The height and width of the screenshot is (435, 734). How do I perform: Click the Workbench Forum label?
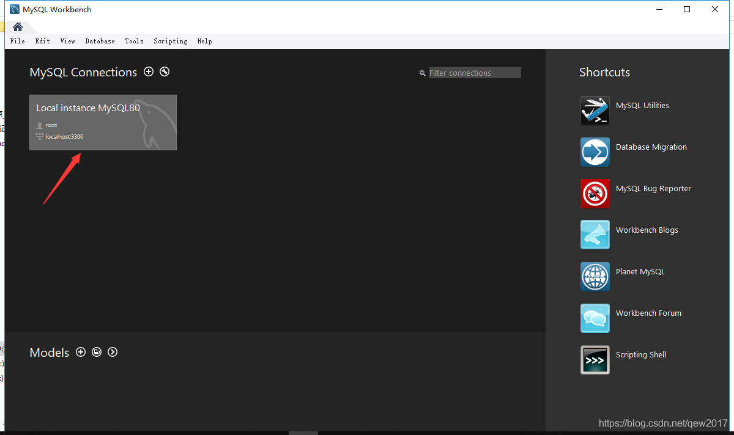pos(648,313)
